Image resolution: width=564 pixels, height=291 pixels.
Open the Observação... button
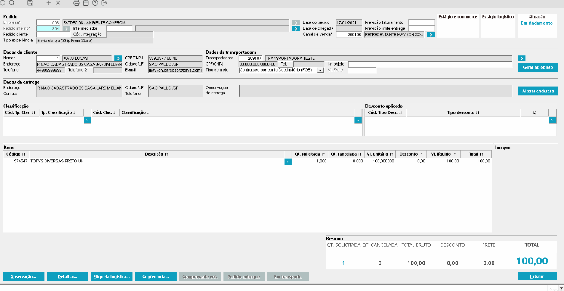(24, 277)
